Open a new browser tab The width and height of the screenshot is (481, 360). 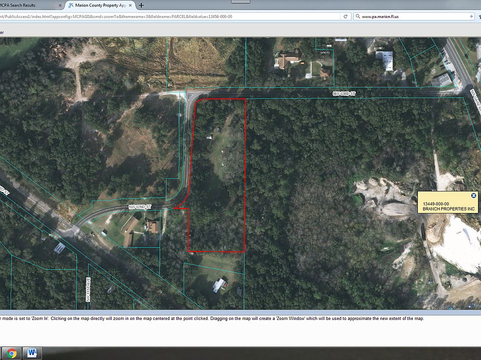click(141, 5)
